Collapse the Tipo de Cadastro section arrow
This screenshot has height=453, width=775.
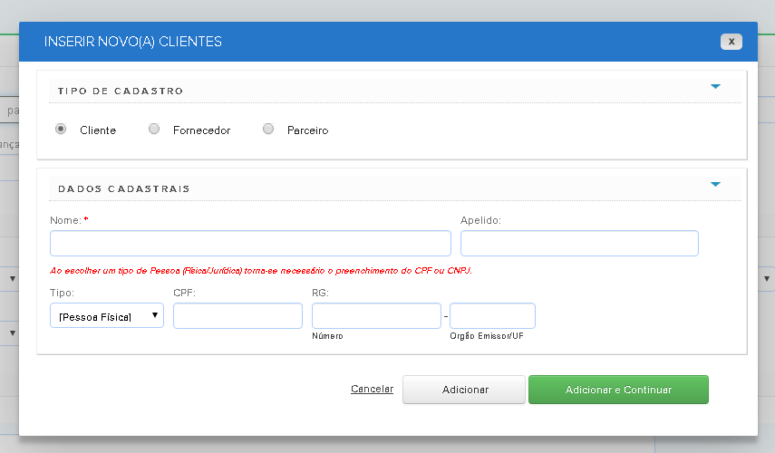tap(715, 86)
